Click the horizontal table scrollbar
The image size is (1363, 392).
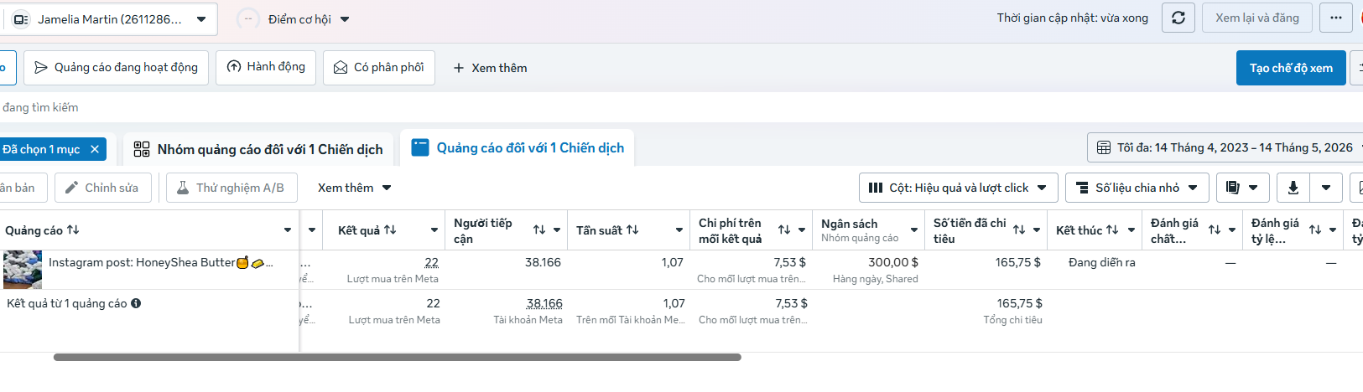click(x=398, y=357)
